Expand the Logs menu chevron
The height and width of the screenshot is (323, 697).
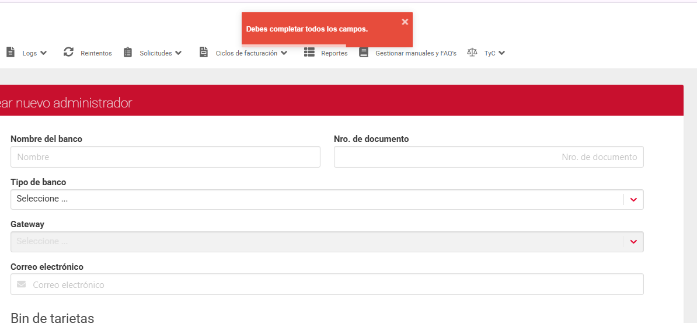click(x=44, y=53)
